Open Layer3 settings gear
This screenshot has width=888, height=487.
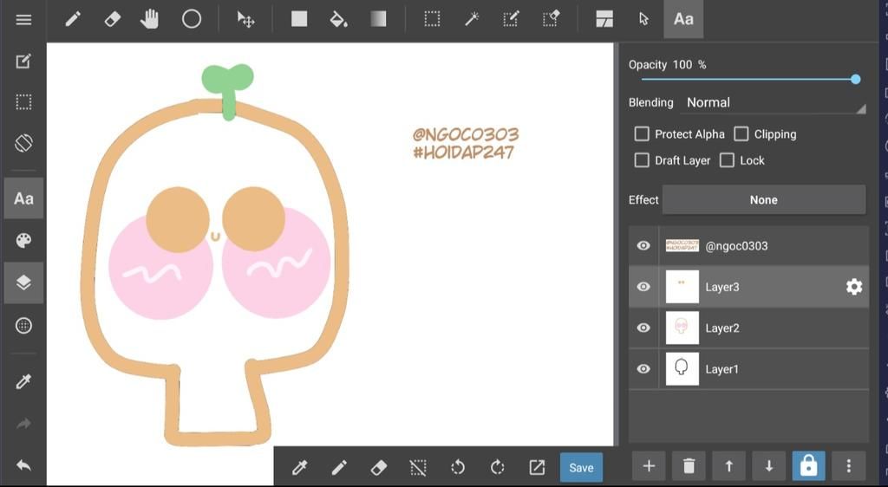tap(854, 287)
